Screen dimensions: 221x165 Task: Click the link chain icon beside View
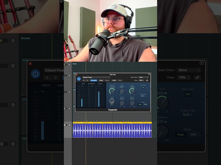(147, 80)
